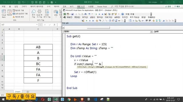Open the VBA 도구(T) menu

(125, 17)
